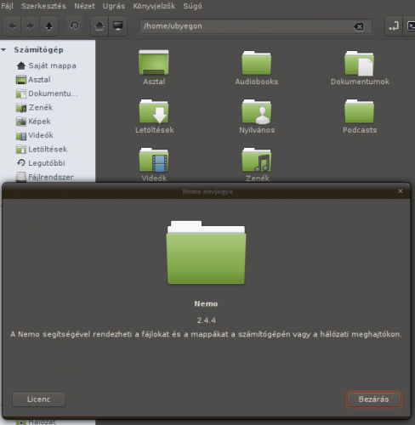Collapse the Számítógép sidebar section

(x=3, y=50)
